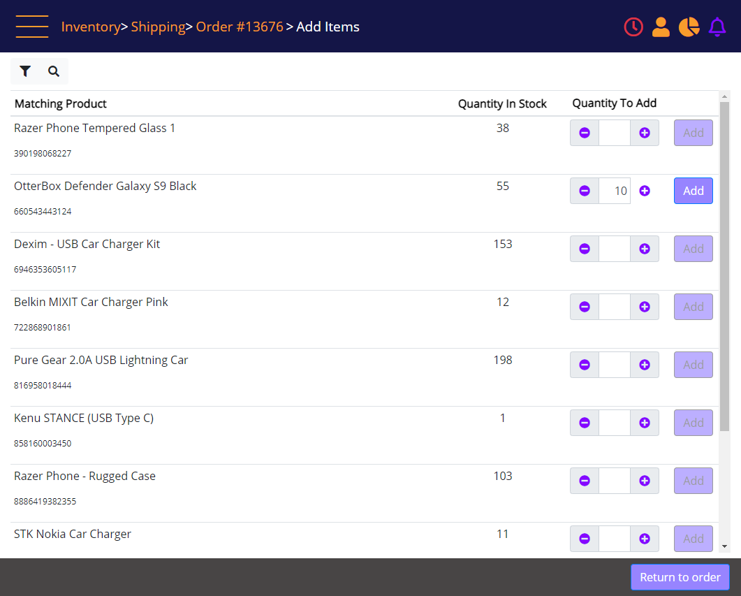Select product name Kenu STANCE (USB Type C)
741x596 pixels.
click(x=84, y=419)
